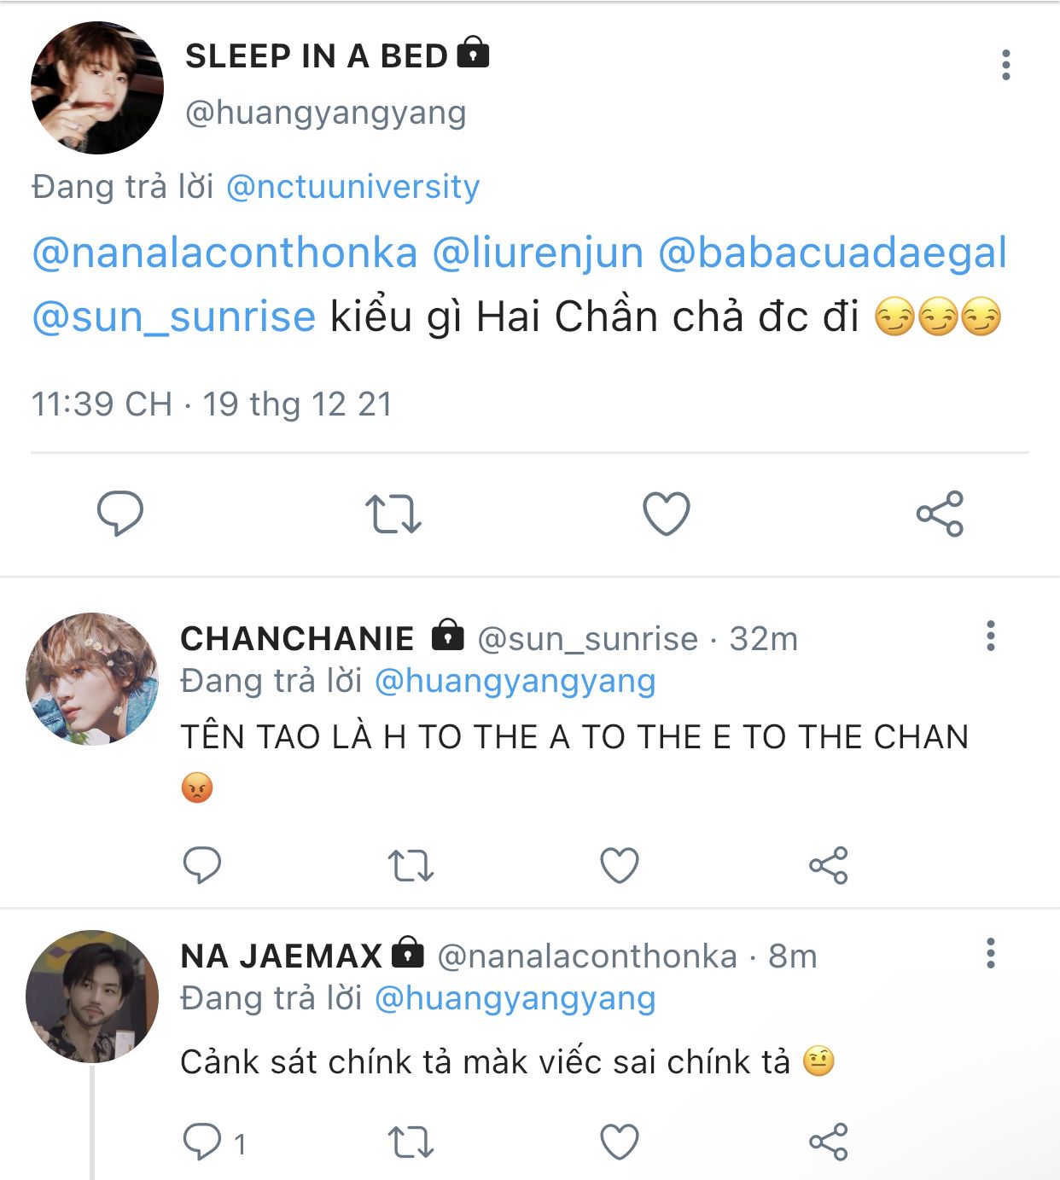Reply to the SLEEP IN A BED tweet
Image resolution: width=1060 pixels, height=1180 pixels.
tap(120, 514)
